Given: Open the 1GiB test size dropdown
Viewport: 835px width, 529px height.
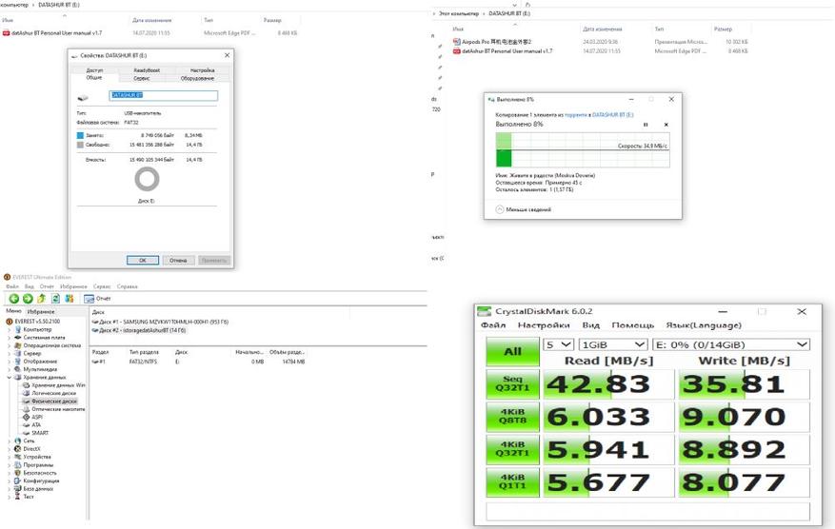Looking at the screenshot, I should (x=613, y=344).
